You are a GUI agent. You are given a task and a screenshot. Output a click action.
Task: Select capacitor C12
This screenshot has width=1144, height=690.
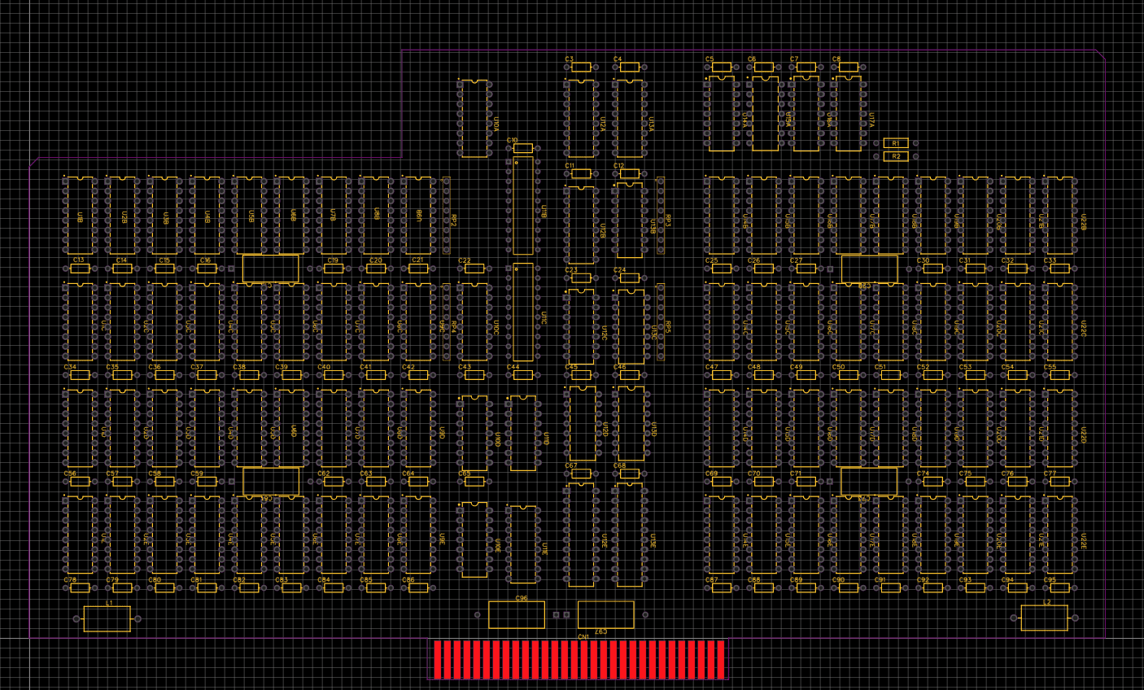click(630, 173)
